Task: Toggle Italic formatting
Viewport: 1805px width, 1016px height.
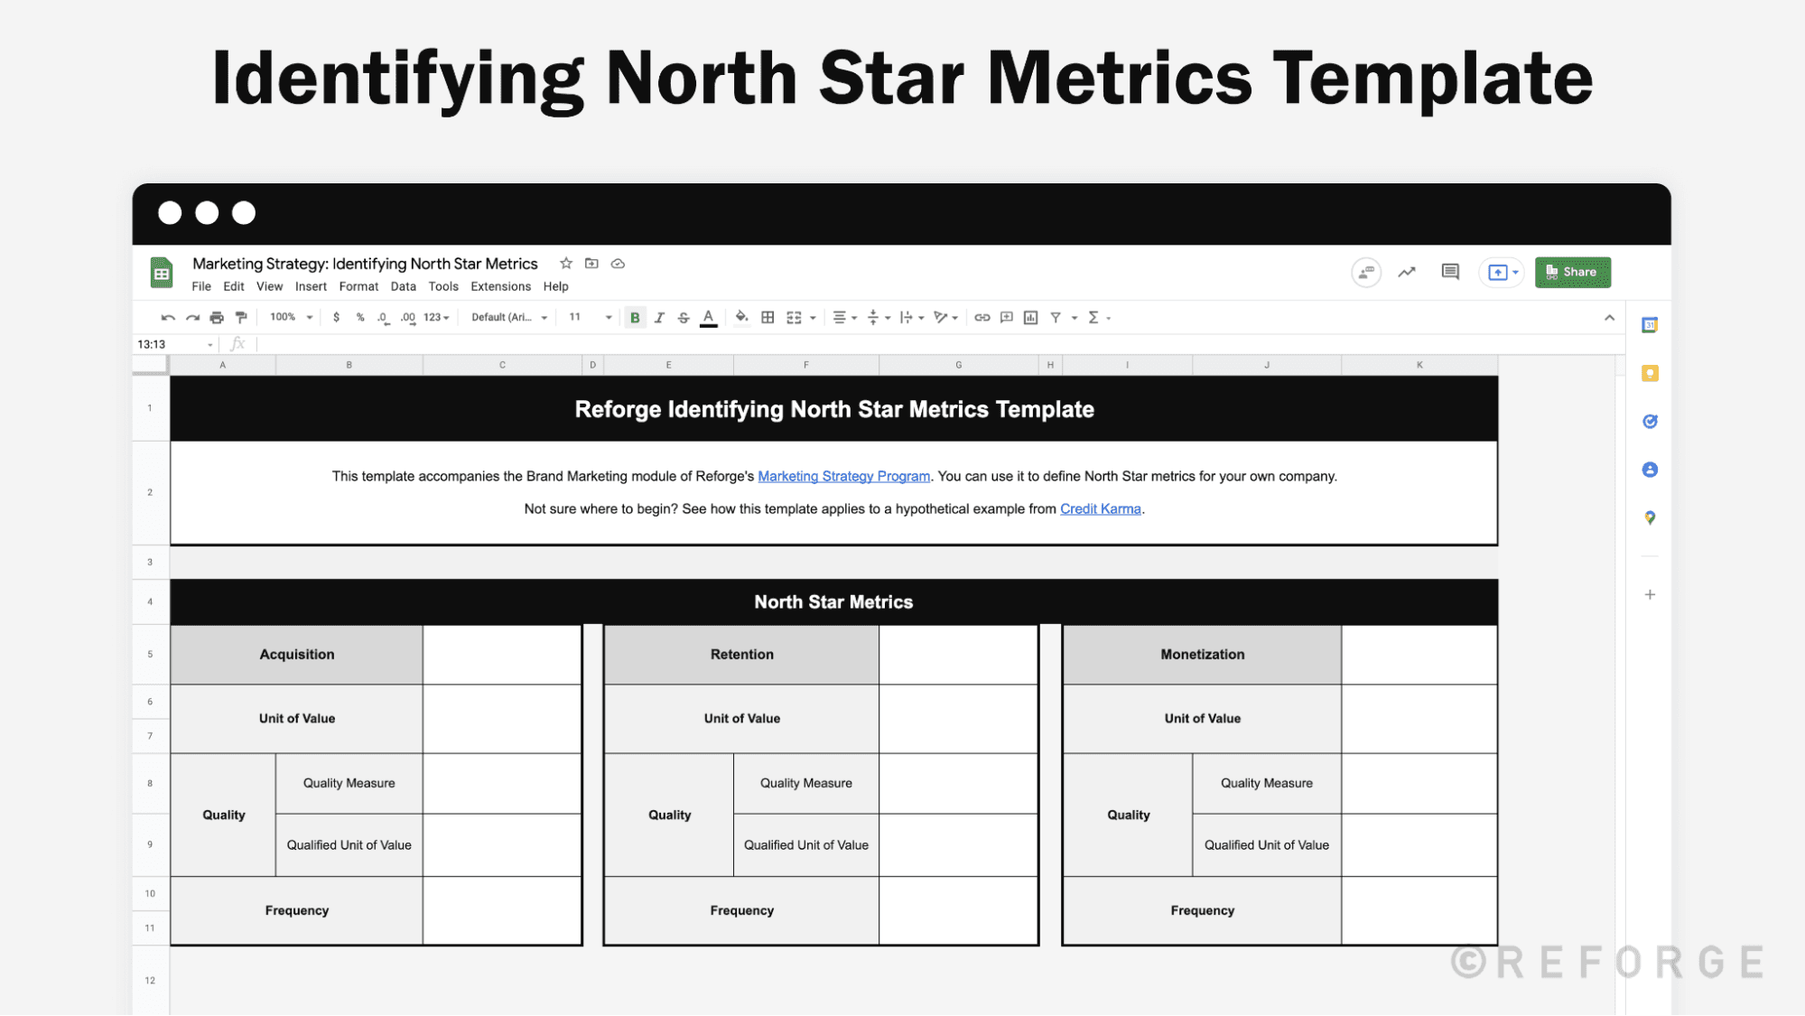Action: pyautogui.click(x=659, y=318)
